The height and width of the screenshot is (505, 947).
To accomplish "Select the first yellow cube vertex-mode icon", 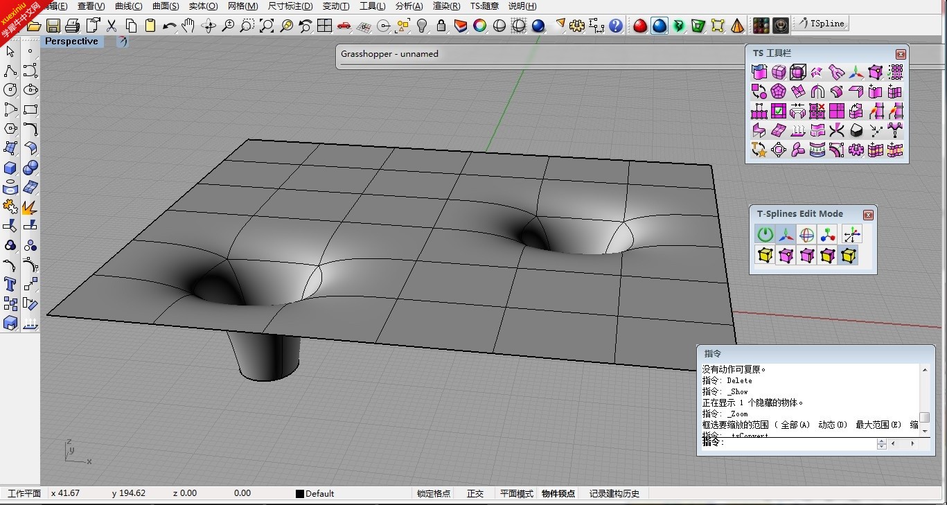I will point(765,256).
